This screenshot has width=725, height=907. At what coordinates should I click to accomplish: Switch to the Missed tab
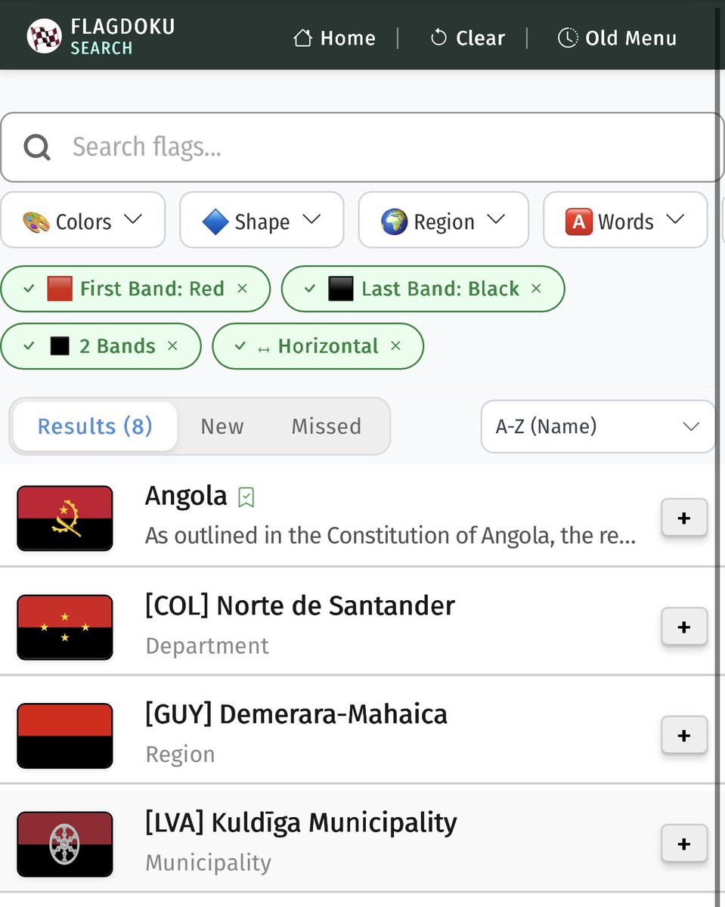(x=326, y=426)
